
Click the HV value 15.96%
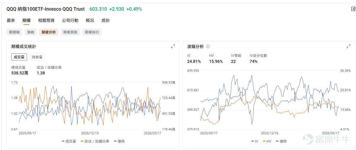216,61
